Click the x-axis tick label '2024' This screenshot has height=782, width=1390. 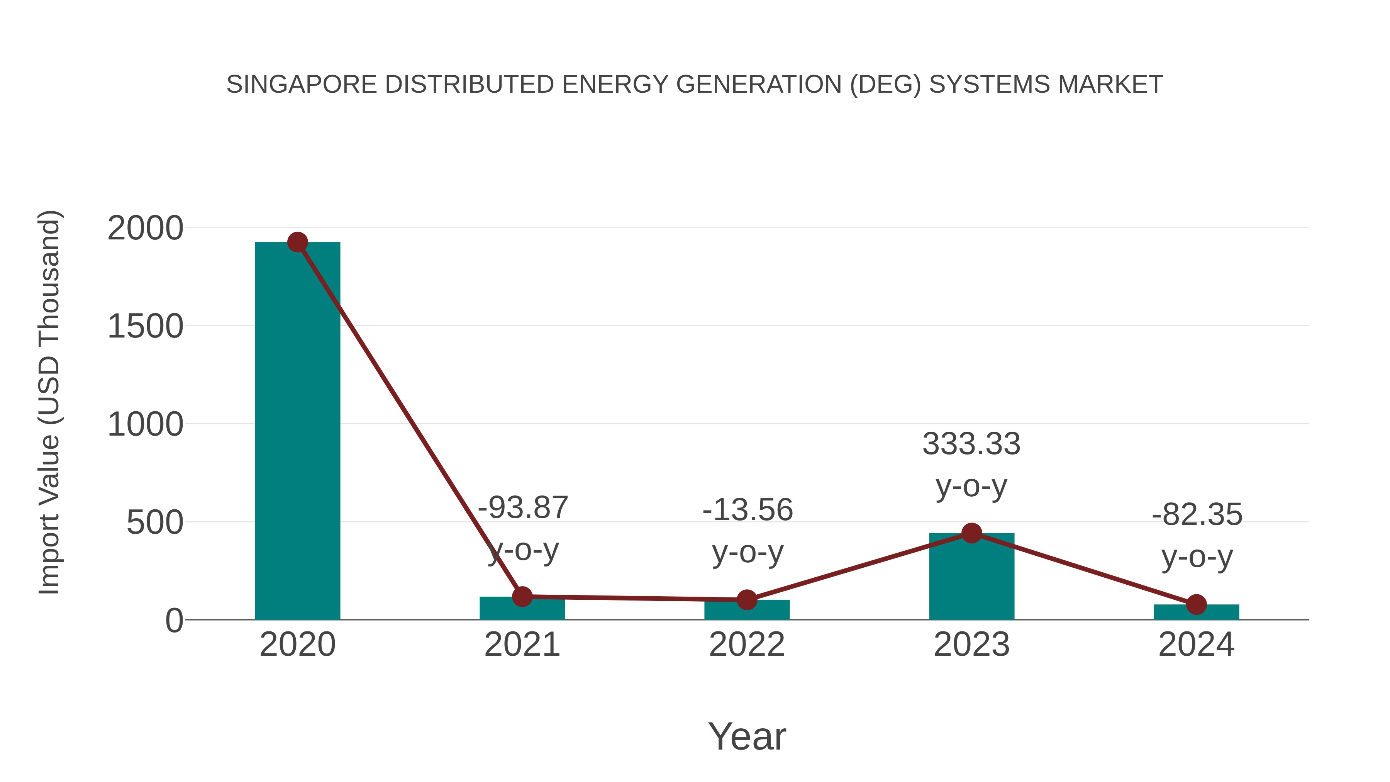pos(1196,645)
